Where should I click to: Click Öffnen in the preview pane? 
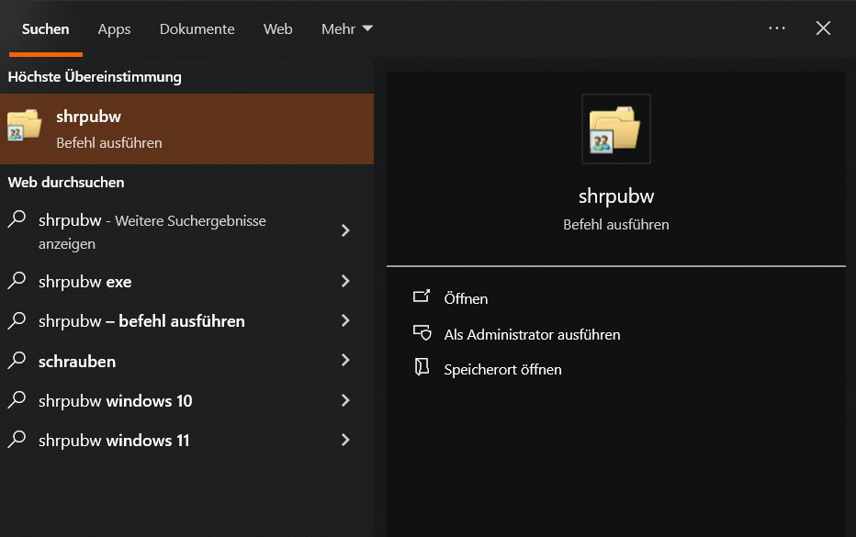click(x=466, y=298)
